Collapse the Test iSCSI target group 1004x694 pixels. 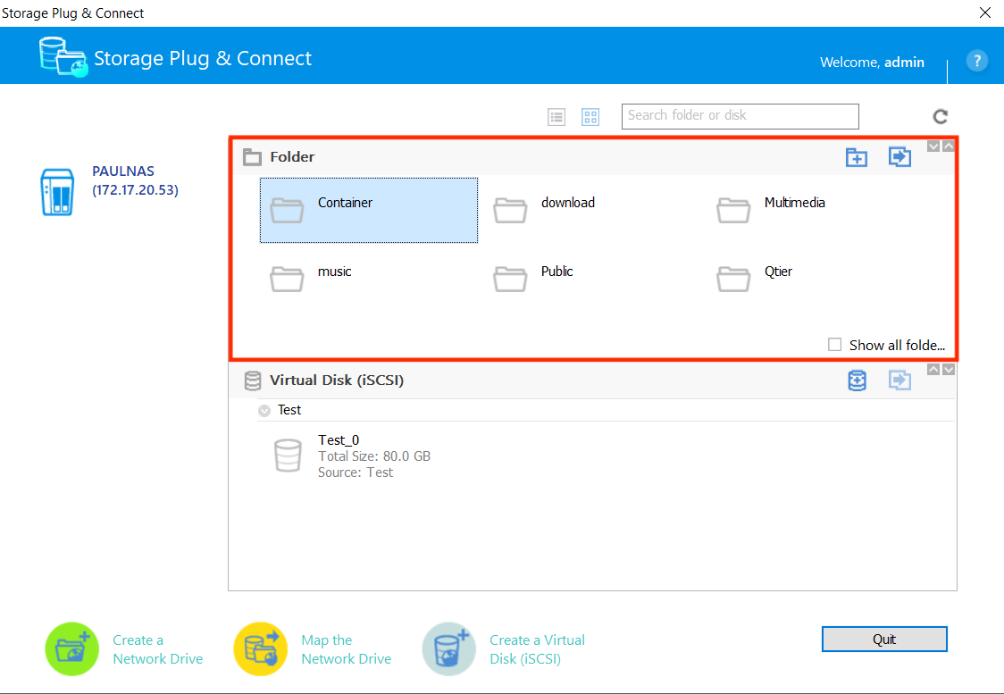(x=264, y=410)
